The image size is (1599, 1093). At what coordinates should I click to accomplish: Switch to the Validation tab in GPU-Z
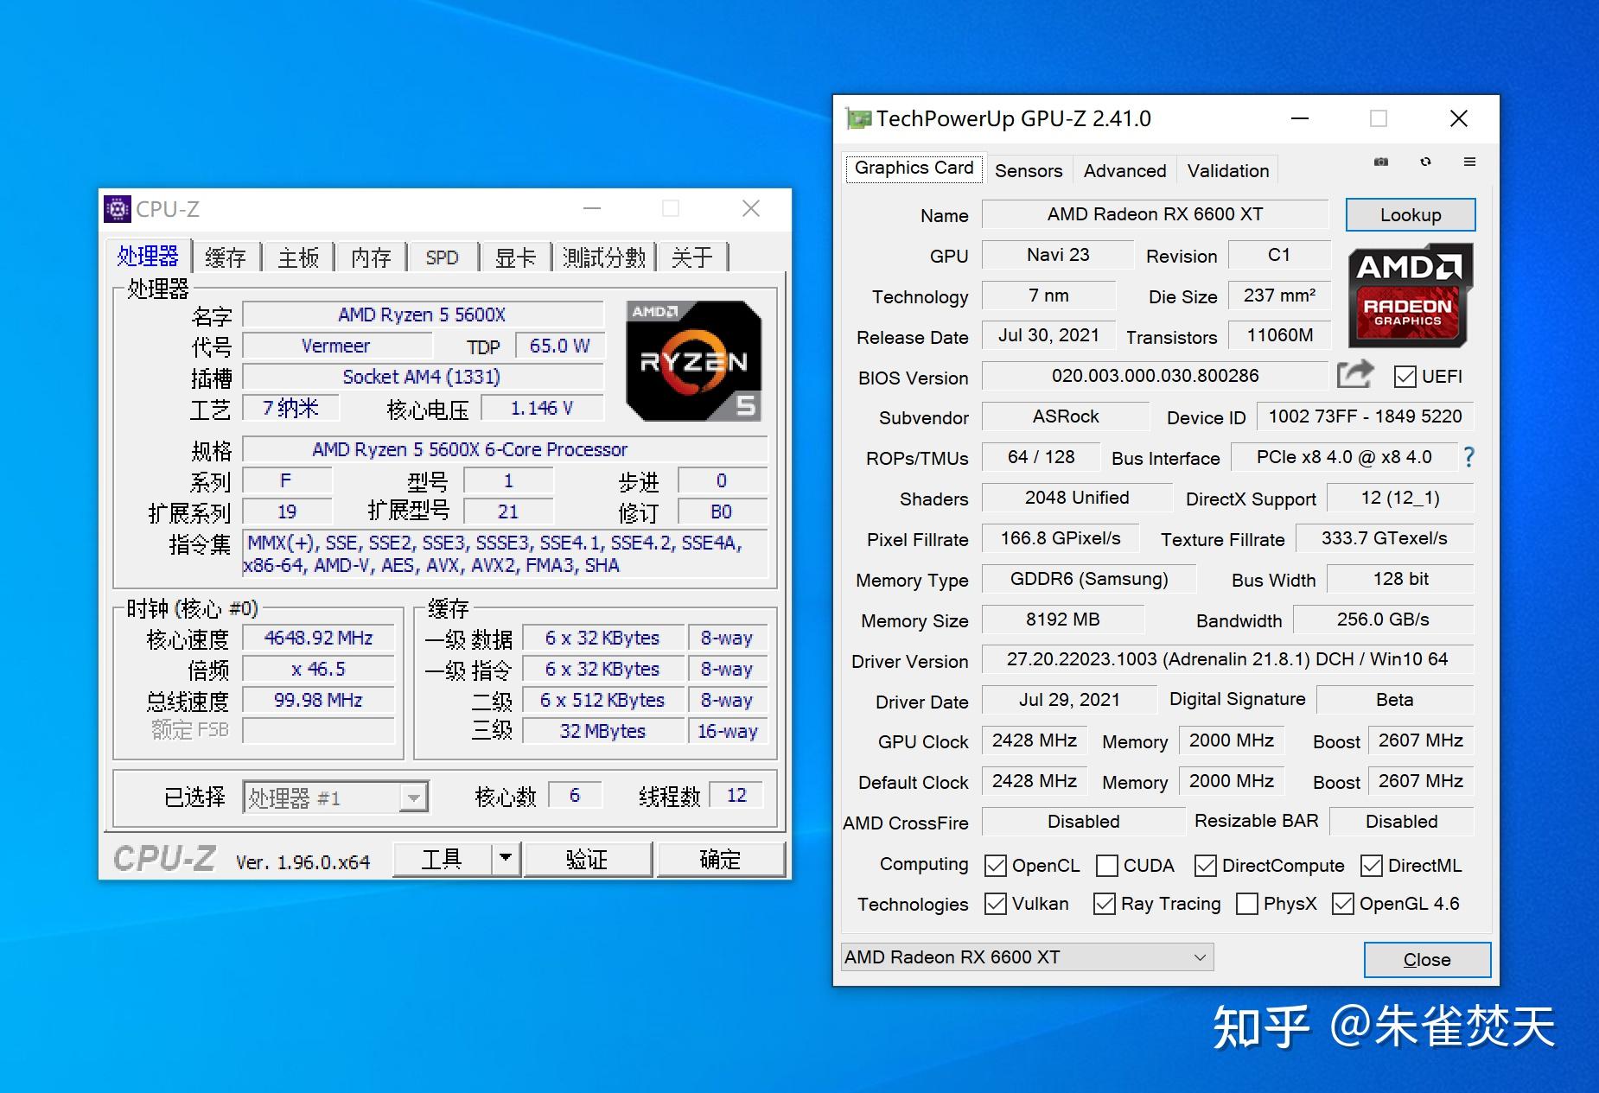click(1228, 170)
